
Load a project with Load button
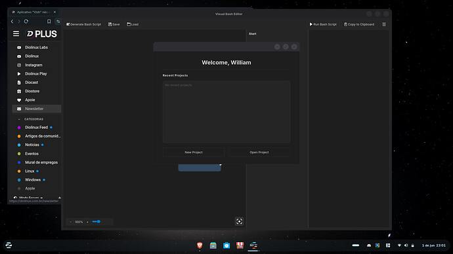click(x=133, y=24)
